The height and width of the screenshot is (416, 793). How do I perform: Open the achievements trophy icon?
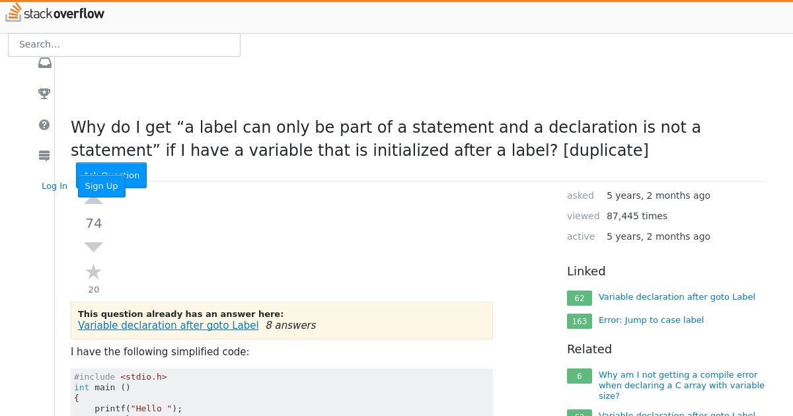(44, 93)
